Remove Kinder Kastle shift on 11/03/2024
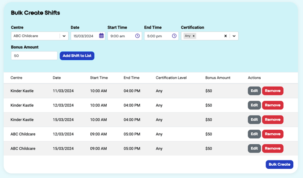Viewport: 303px width, 178px height. [x=273, y=91]
